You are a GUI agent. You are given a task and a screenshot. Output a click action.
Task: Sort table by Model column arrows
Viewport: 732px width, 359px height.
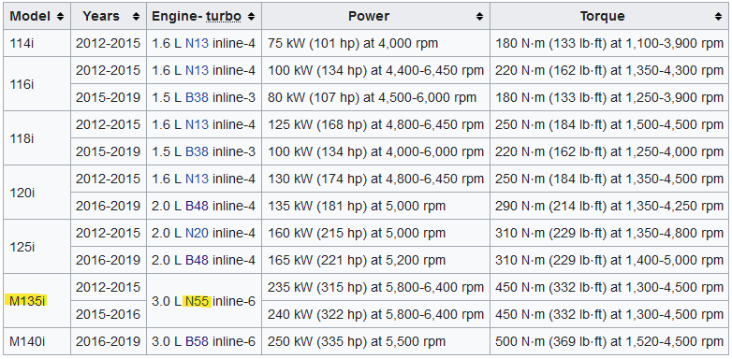click(60, 16)
